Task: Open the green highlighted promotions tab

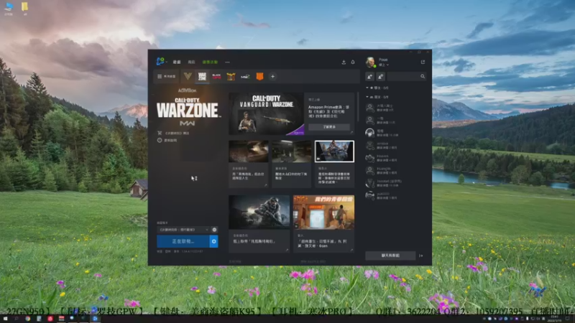Action: click(x=210, y=62)
